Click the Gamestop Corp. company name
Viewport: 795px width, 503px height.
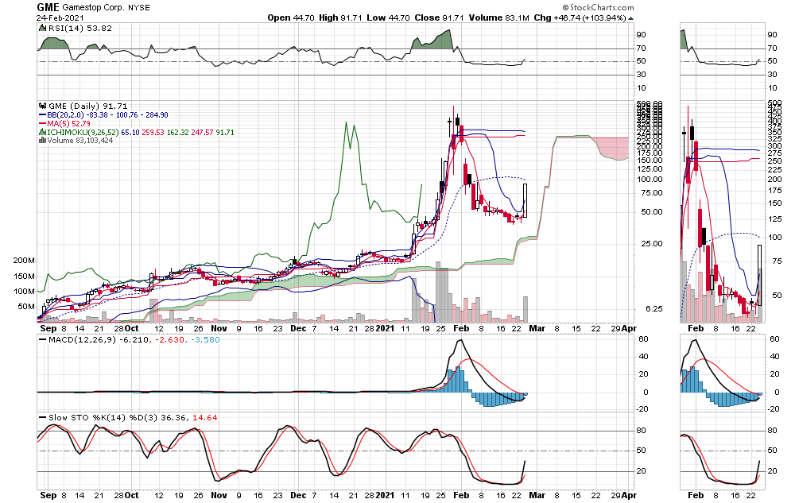93,8
